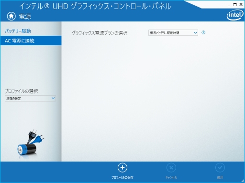245x183 pixels.
Task: Click the キャンセル label
Action: click(171, 177)
